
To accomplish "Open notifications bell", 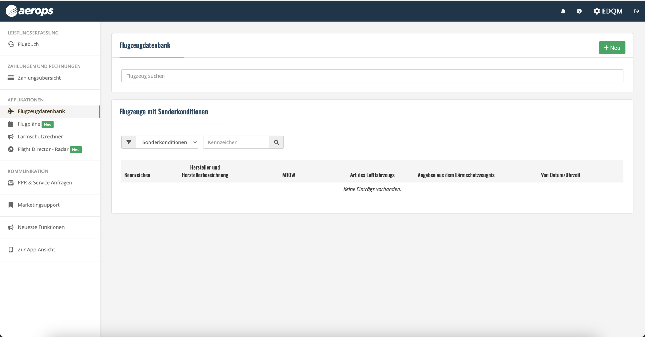I will coord(563,11).
